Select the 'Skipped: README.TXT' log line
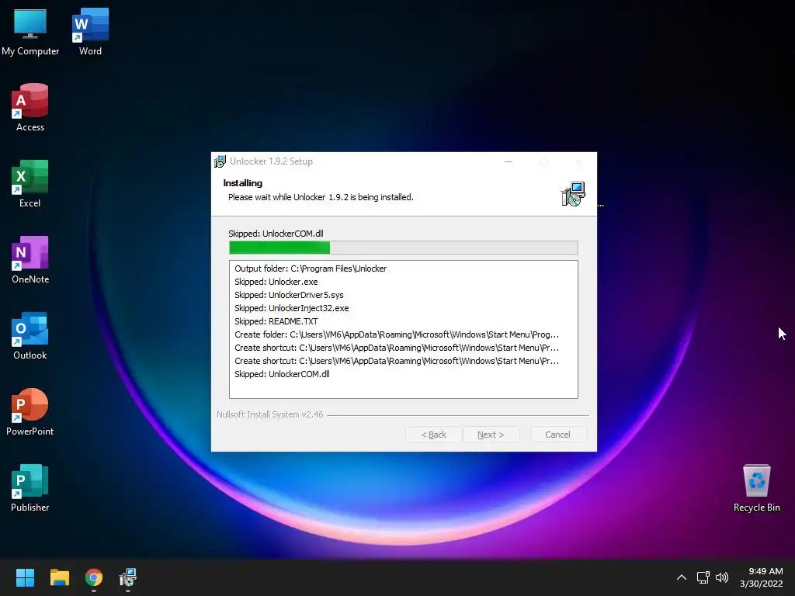The height and width of the screenshot is (596, 795). coord(276,321)
